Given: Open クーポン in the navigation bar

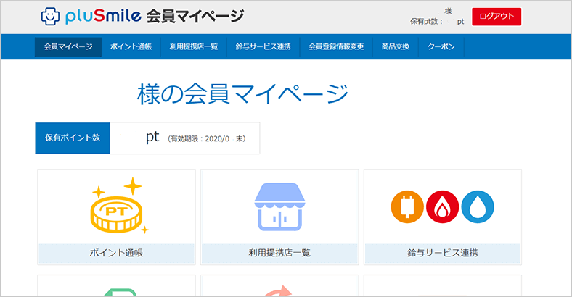Looking at the screenshot, I should click(x=441, y=46).
